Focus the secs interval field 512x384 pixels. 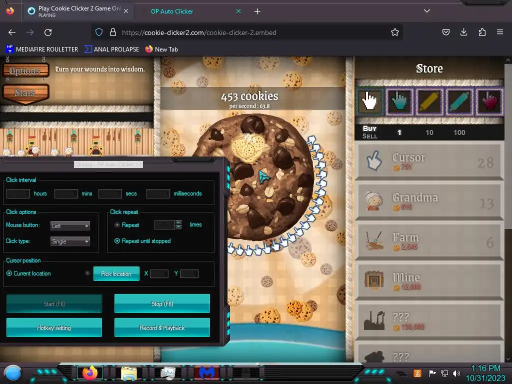[x=110, y=193]
